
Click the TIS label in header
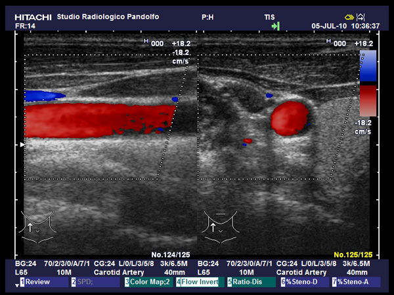click(269, 17)
